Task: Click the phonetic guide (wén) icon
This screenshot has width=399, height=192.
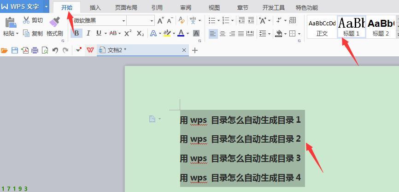Action: pyautogui.click(x=193, y=20)
